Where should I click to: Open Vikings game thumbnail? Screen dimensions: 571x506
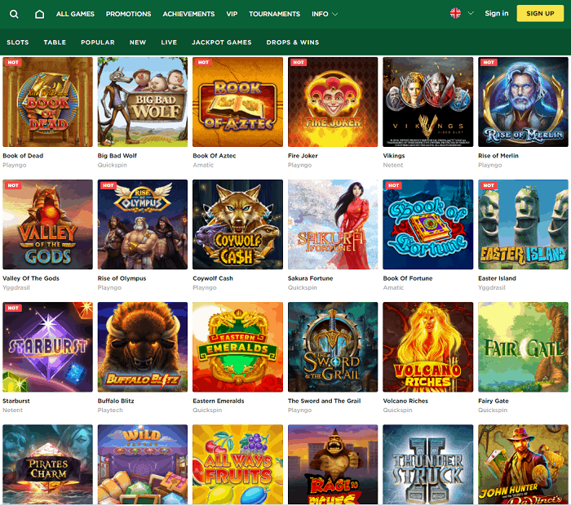pyautogui.click(x=428, y=102)
